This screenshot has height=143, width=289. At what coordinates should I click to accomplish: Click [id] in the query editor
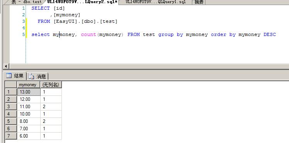click(59, 9)
